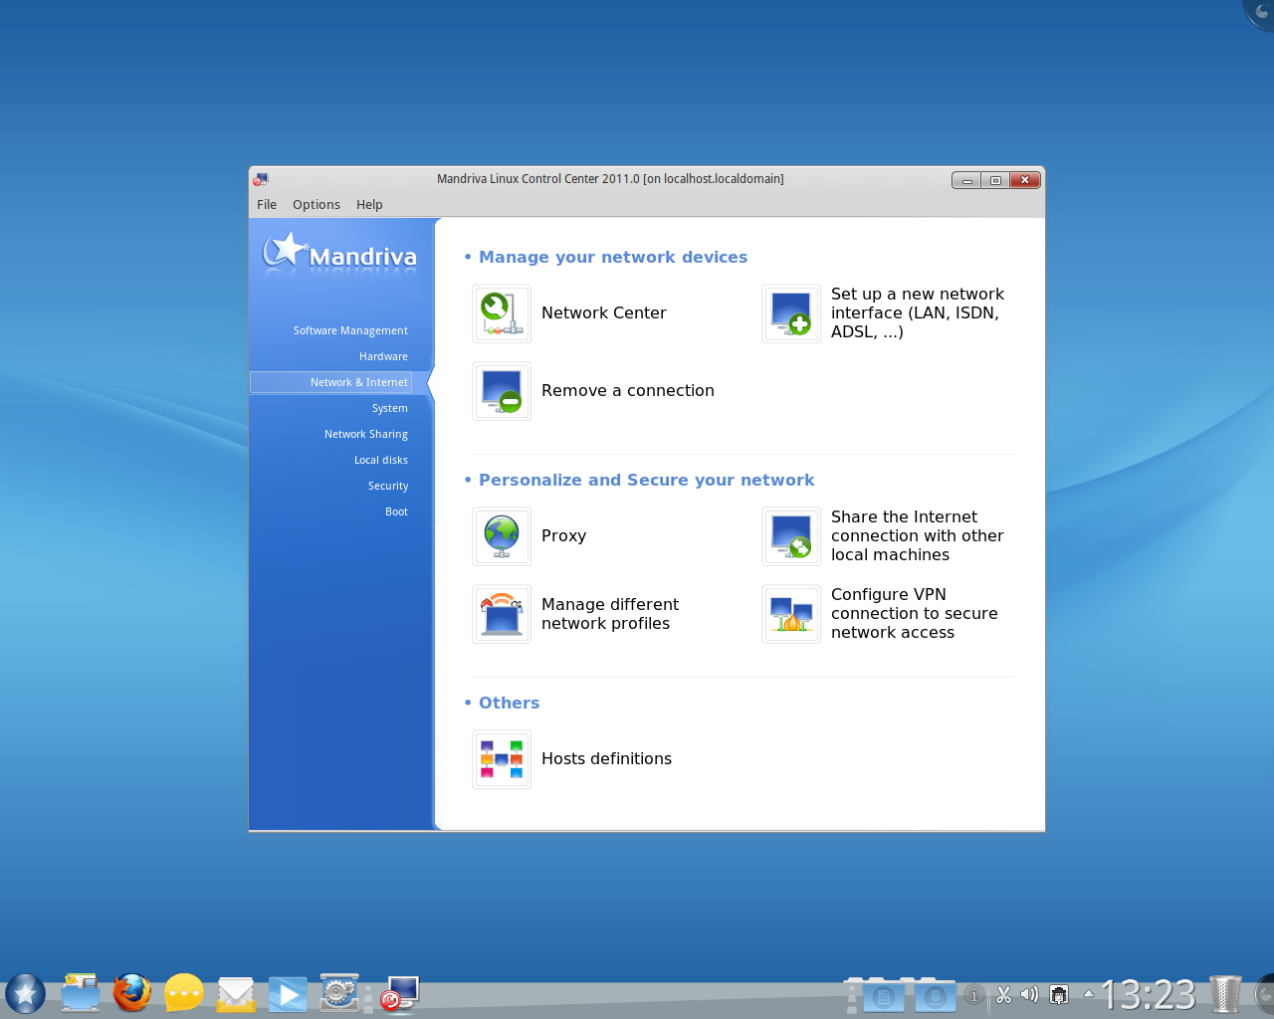This screenshot has height=1019, width=1274.
Task: Open the first folder stack in panel
Action: (x=882, y=994)
